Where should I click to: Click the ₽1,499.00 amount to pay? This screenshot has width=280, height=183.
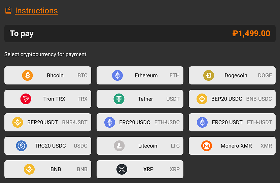pos(251,34)
